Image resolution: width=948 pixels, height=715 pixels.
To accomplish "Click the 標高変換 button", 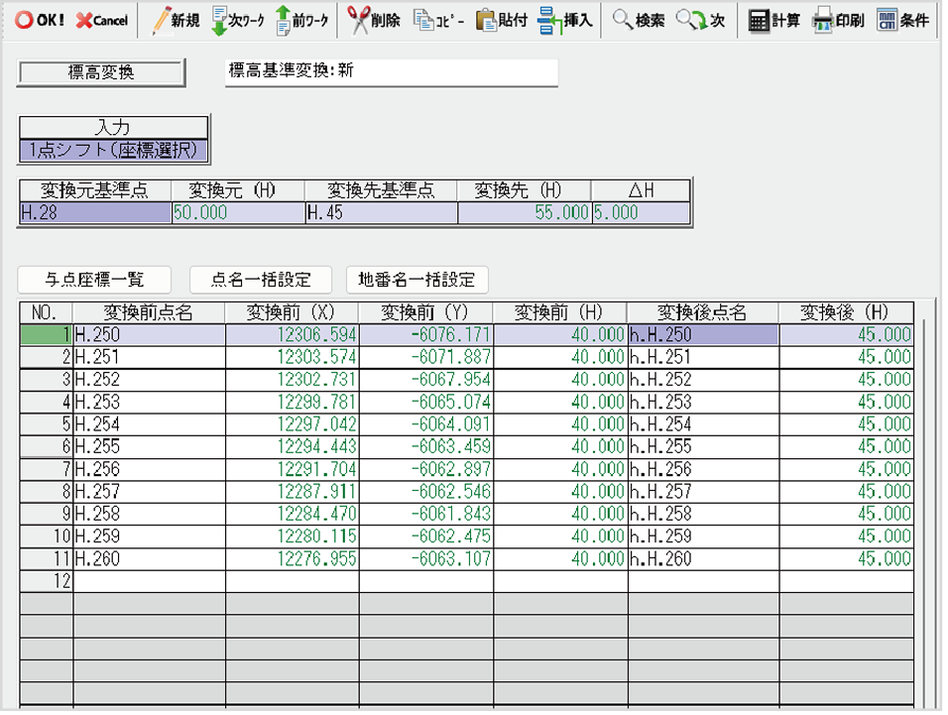I will coord(101,72).
